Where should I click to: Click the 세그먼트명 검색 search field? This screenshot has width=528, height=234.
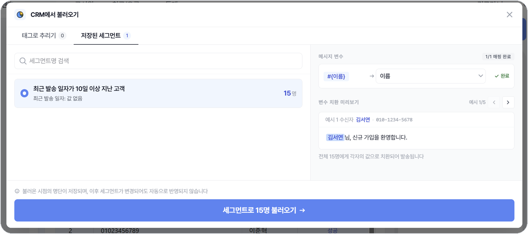click(x=158, y=61)
